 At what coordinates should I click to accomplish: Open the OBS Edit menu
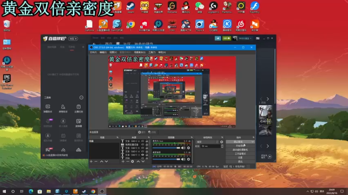103,52
